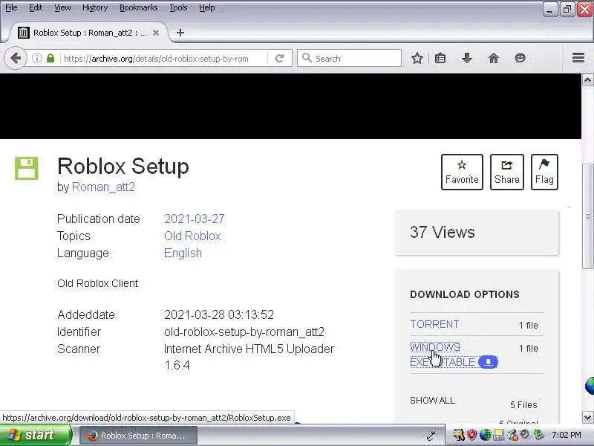Open a new tab with plus button
The width and height of the screenshot is (594, 446).
[180, 33]
